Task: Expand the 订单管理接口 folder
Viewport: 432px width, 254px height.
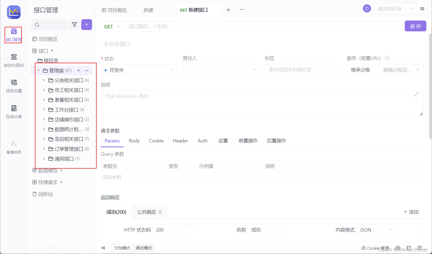Action: click(44, 149)
